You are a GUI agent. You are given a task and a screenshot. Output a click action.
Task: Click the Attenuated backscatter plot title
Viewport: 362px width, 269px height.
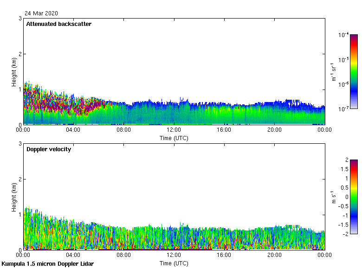[58, 24]
